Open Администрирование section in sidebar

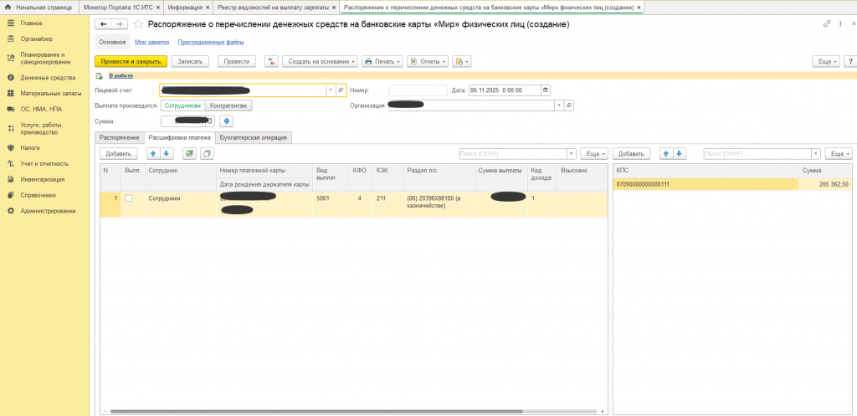(x=48, y=210)
